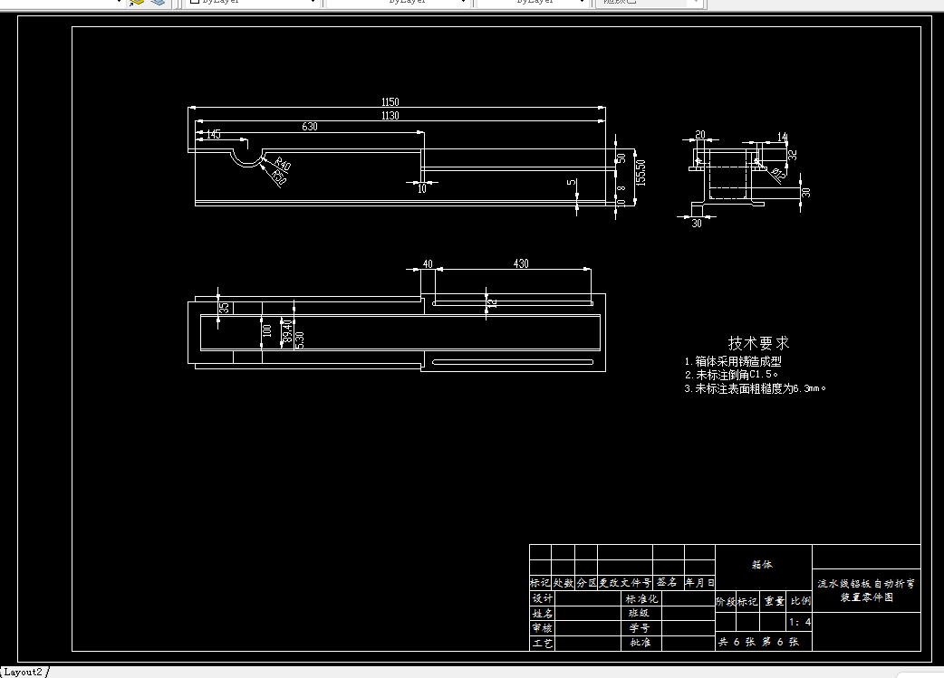Select the 145 dimension text
The height and width of the screenshot is (678, 944).
pos(213,134)
